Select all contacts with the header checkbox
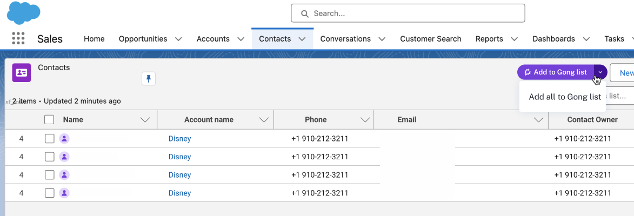This screenshot has width=634, height=216. click(x=49, y=119)
